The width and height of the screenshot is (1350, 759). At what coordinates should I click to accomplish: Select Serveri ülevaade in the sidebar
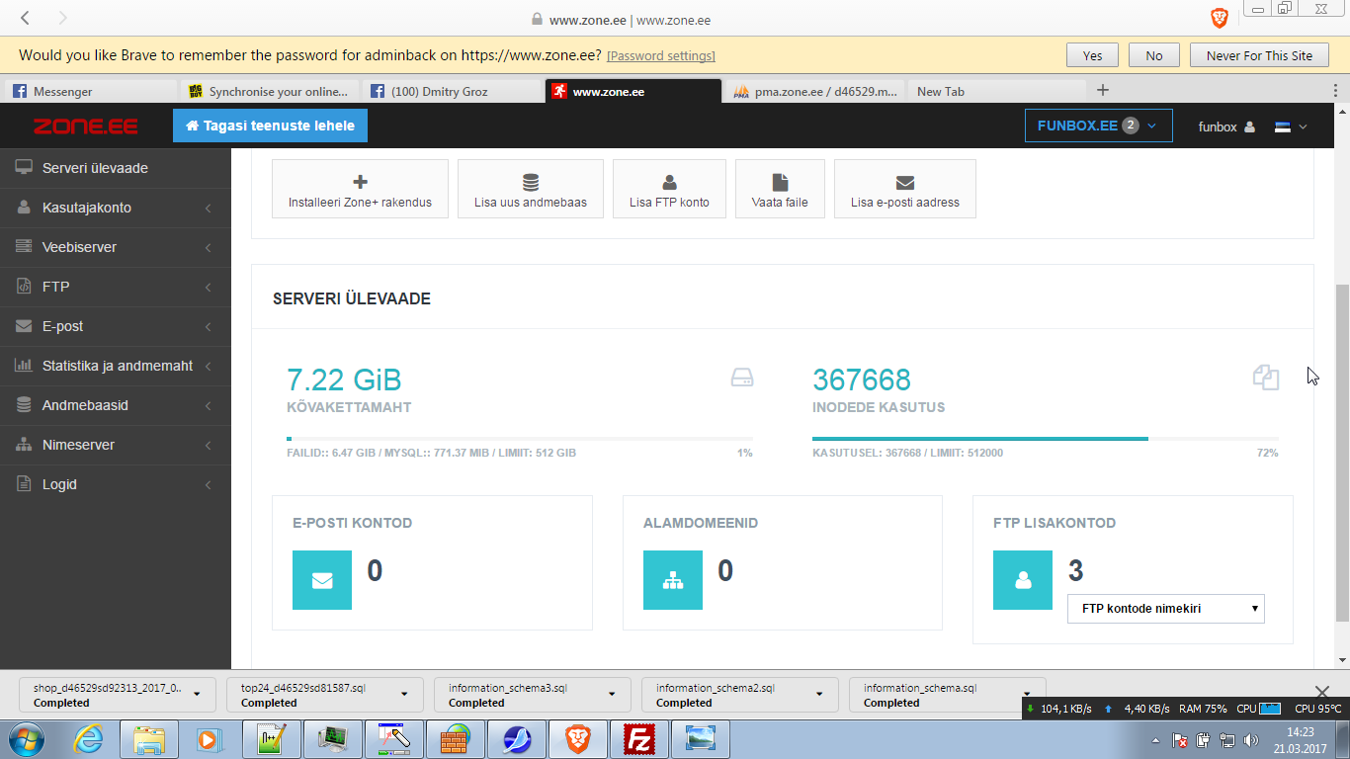pos(116,168)
